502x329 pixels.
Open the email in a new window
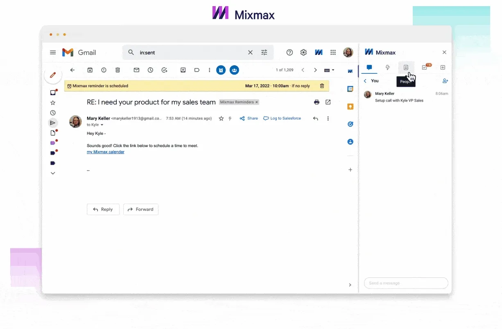pyautogui.click(x=328, y=102)
